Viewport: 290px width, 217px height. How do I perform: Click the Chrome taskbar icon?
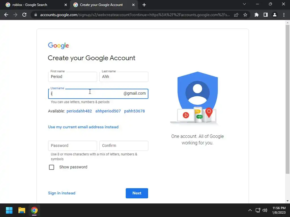tap(34, 210)
